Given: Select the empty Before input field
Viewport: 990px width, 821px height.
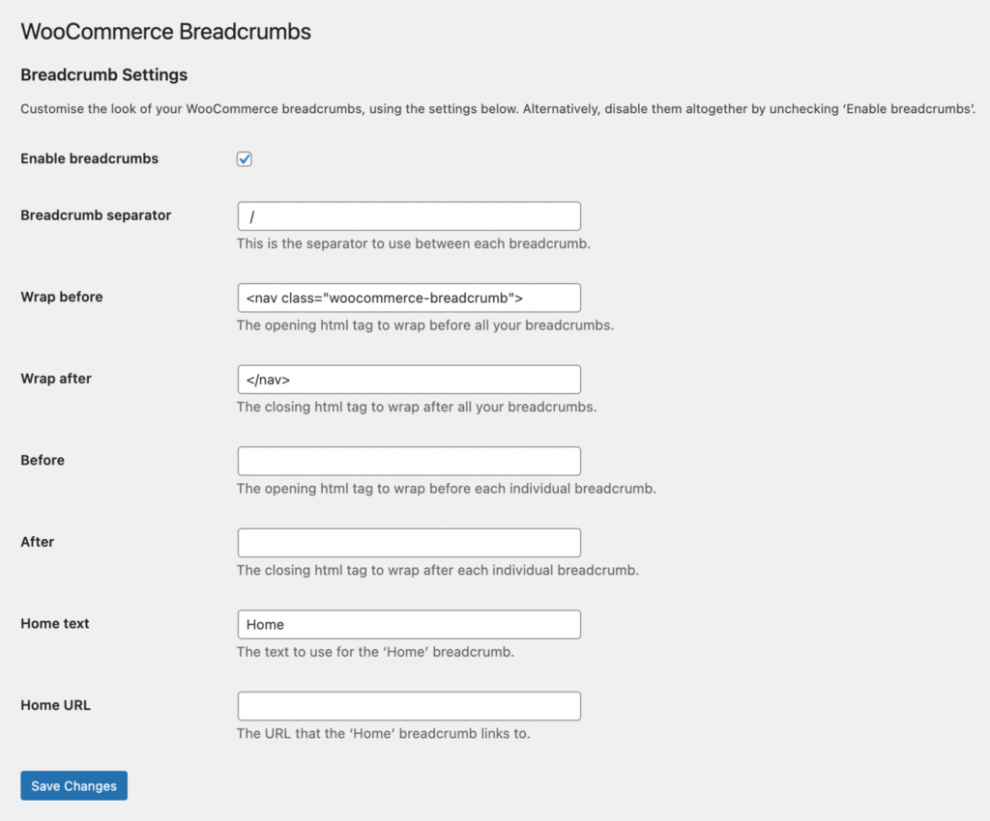Looking at the screenshot, I should pyautogui.click(x=408, y=461).
